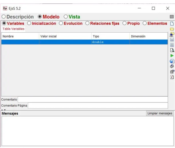Focus the Comentario text field
The width and height of the screenshot is (175, 148).
pyautogui.click(x=93, y=99)
